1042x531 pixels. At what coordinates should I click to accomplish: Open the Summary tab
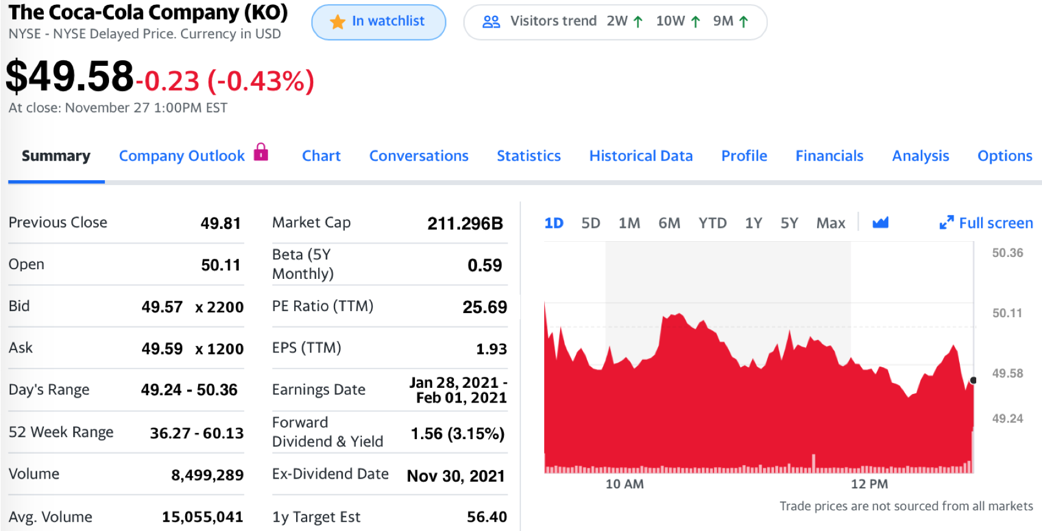coord(56,156)
